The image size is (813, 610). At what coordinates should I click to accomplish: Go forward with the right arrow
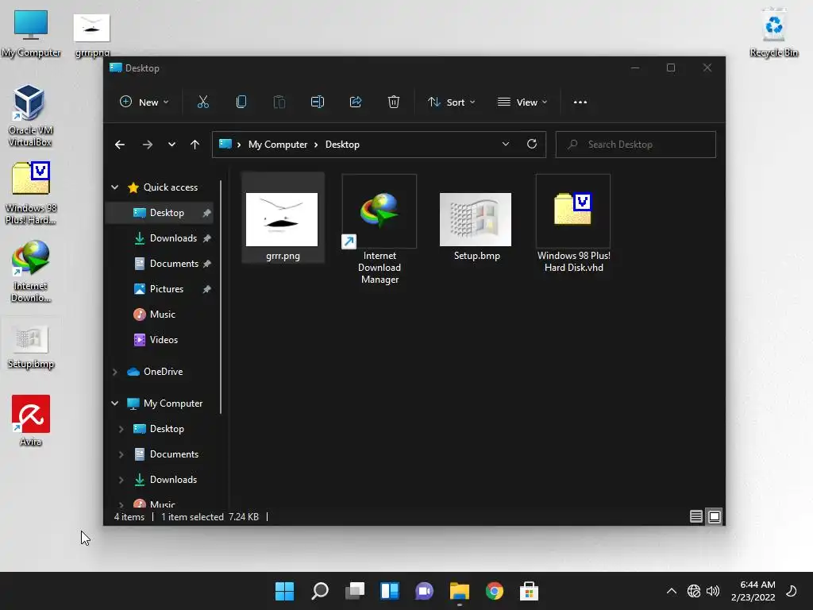tap(147, 145)
